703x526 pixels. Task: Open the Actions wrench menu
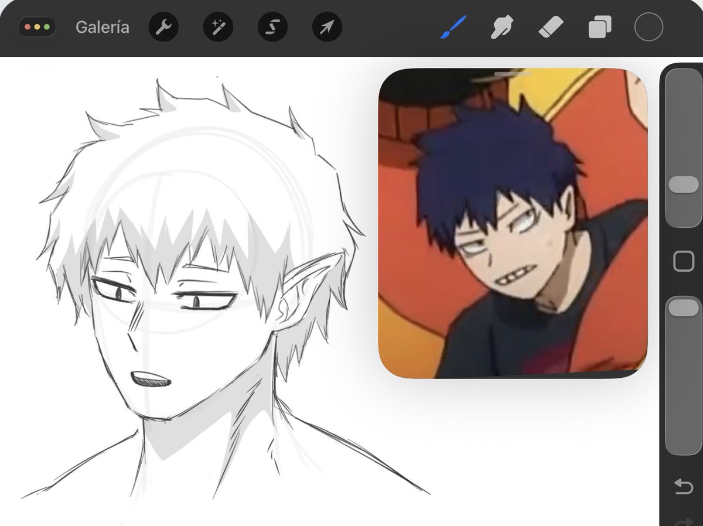click(163, 27)
